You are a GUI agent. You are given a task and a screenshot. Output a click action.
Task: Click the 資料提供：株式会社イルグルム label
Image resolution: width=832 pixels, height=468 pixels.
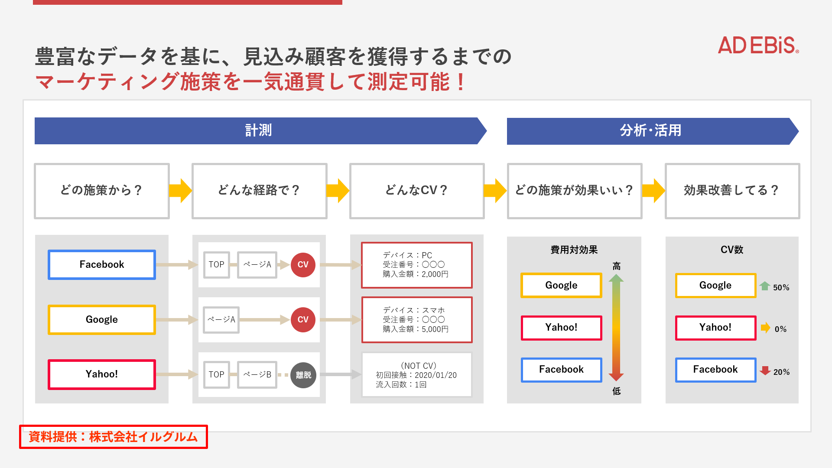[114, 437]
